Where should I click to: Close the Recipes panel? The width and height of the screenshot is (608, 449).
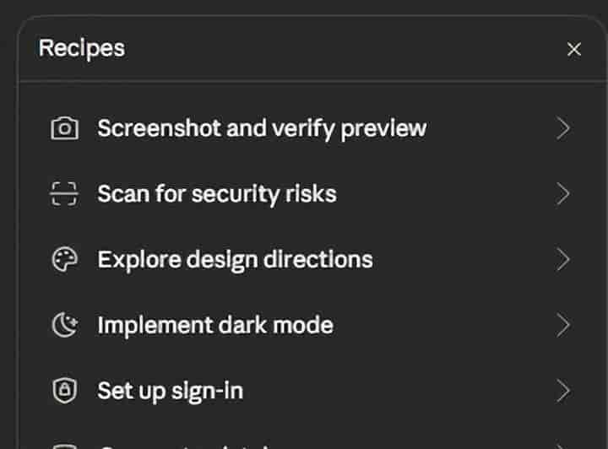point(574,49)
